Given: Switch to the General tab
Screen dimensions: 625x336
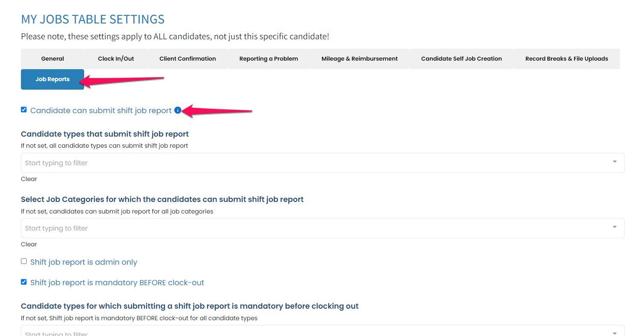Looking at the screenshot, I should [x=53, y=59].
